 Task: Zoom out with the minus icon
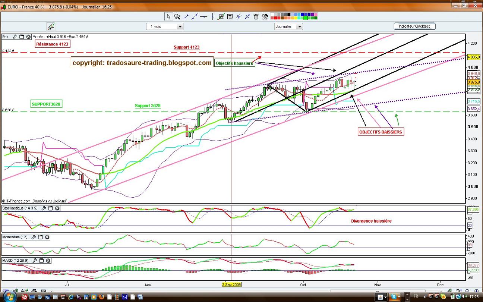tap(467, 291)
